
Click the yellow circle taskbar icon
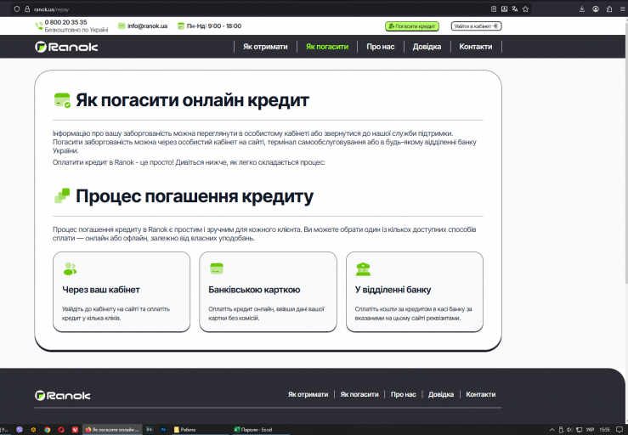point(33,429)
